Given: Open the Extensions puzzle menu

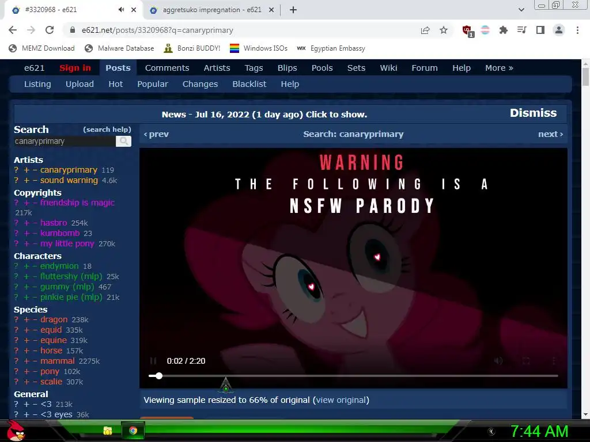Looking at the screenshot, I should [x=504, y=30].
